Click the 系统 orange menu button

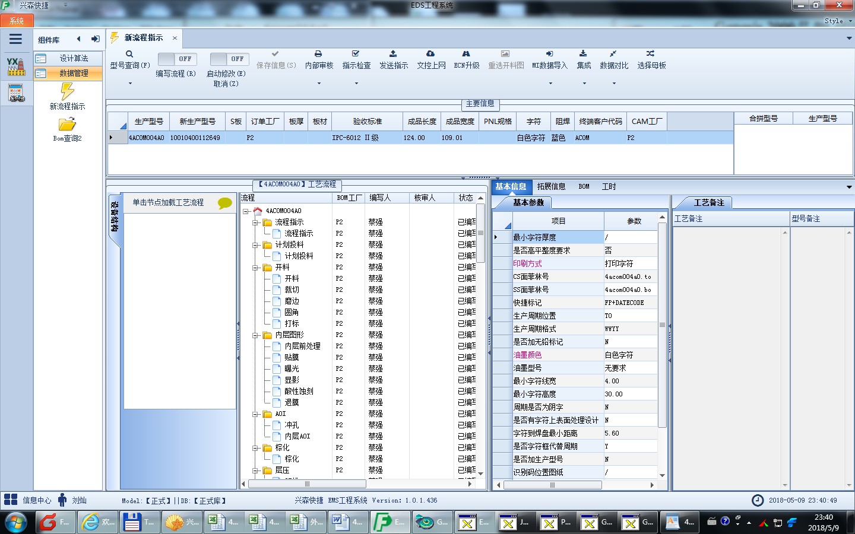[x=17, y=20]
